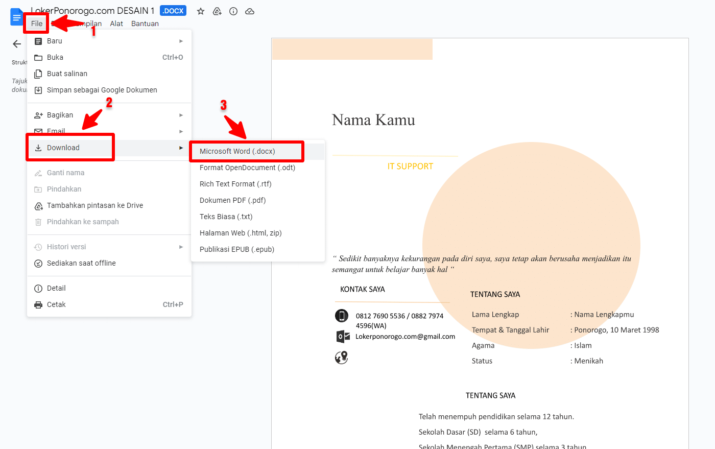This screenshot has height=449, width=715.
Task: Open the Bantuan menu
Action: pyautogui.click(x=145, y=23)
